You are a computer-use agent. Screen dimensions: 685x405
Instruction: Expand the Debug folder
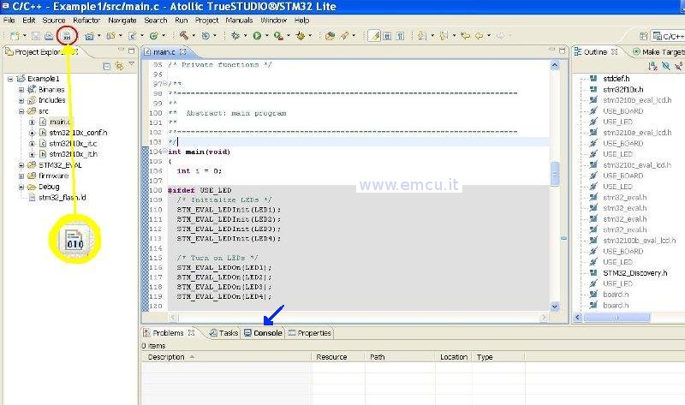[21, 187]
